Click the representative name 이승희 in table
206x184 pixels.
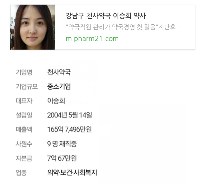pyautogui.click(x=56, y=101)
